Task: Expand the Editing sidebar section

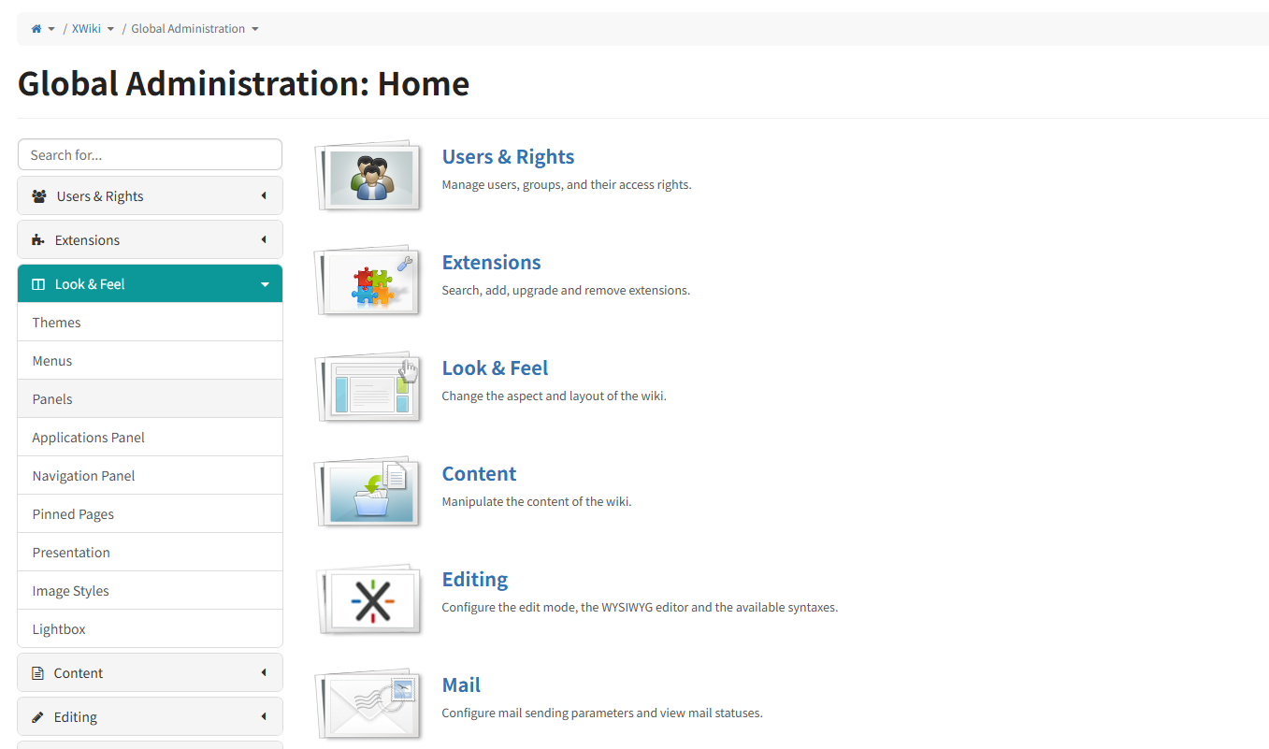Action: (x=150, y=717)
